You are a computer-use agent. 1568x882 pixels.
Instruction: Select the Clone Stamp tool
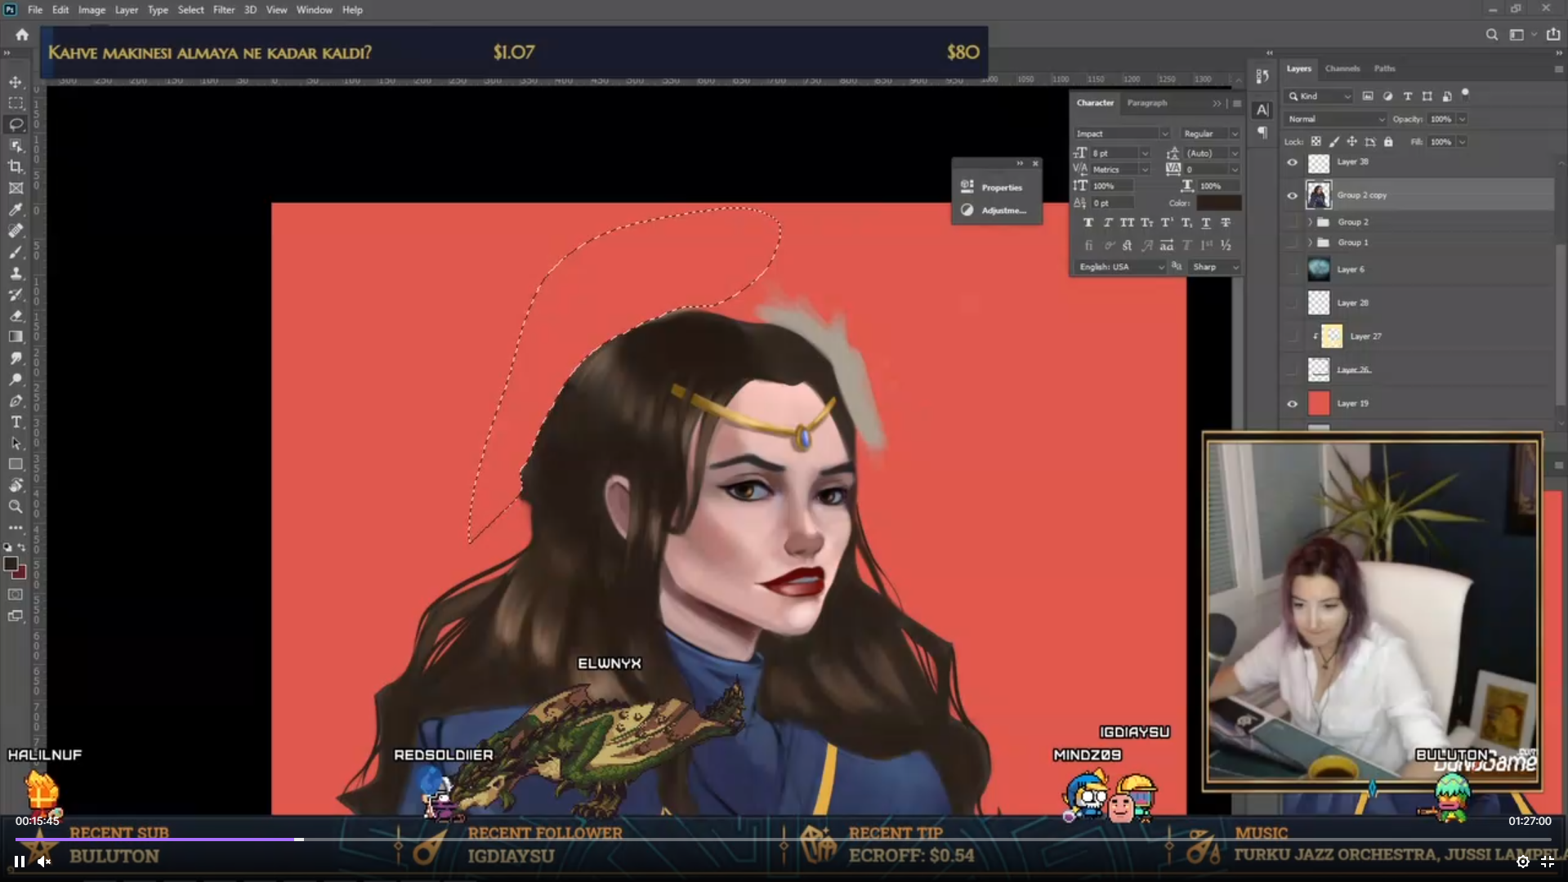[x=16, y=273]
